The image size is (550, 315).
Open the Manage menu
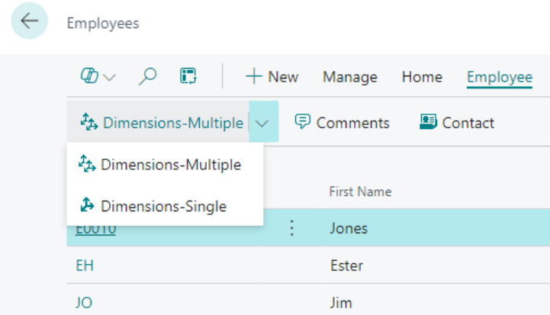click(x=349, y=77)
